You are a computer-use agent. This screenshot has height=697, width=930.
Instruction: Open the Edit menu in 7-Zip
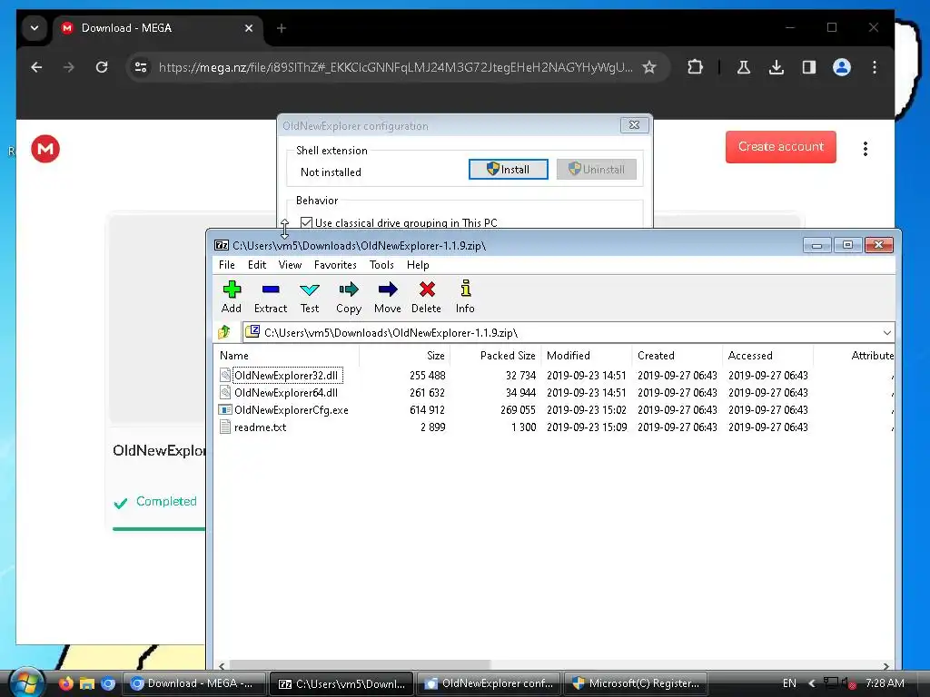click(x=257, y=265)
